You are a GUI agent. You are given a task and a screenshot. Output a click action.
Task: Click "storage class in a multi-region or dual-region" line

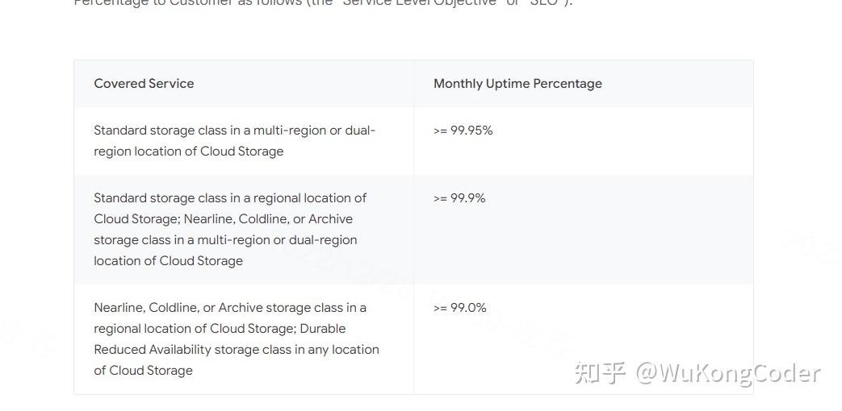click(x=225, y=240)
